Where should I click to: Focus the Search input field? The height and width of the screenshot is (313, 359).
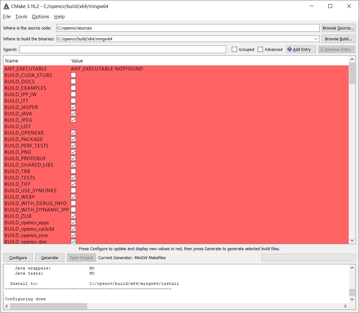pyautogui.click(x=123, y=49)
